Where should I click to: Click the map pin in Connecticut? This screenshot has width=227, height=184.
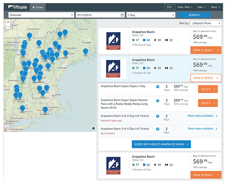[23, 108]
